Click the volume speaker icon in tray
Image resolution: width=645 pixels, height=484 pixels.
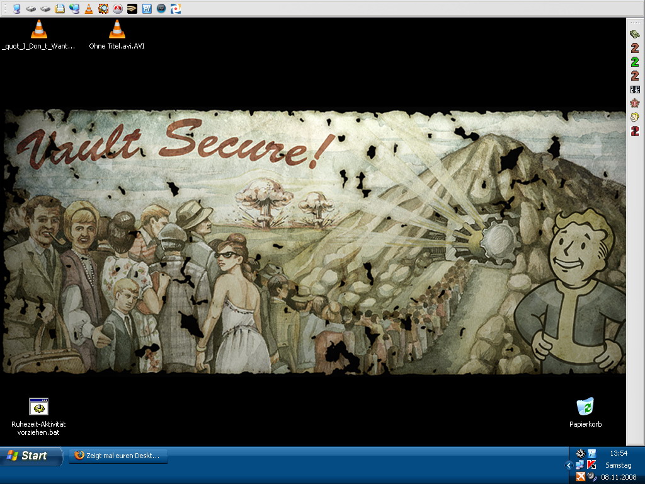point(591,476)
